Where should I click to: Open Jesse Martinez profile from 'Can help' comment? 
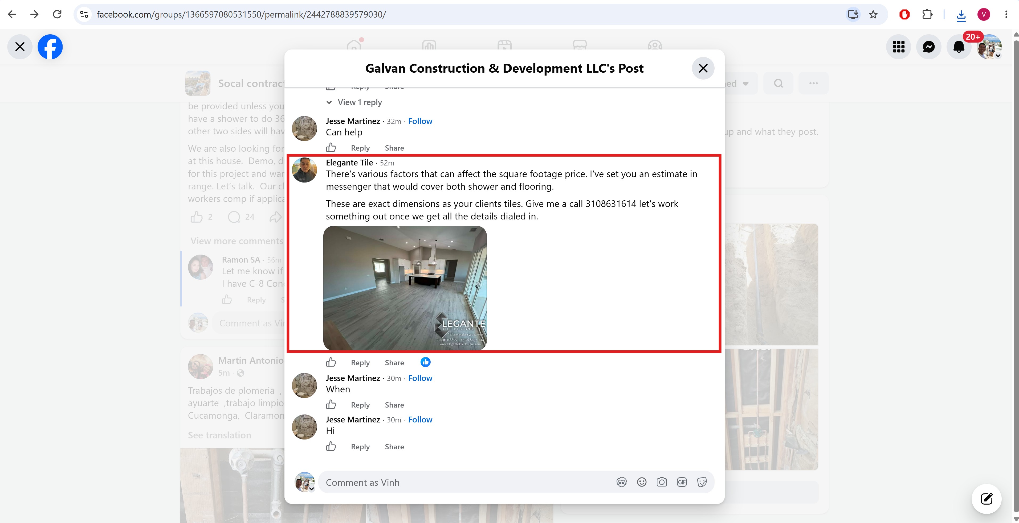pos(353,121)
